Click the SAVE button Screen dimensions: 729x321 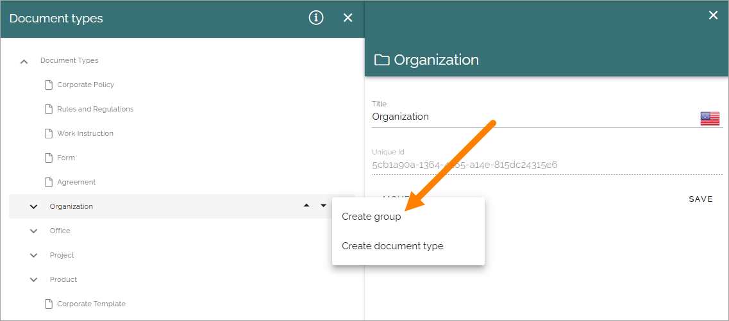point(701,199)
